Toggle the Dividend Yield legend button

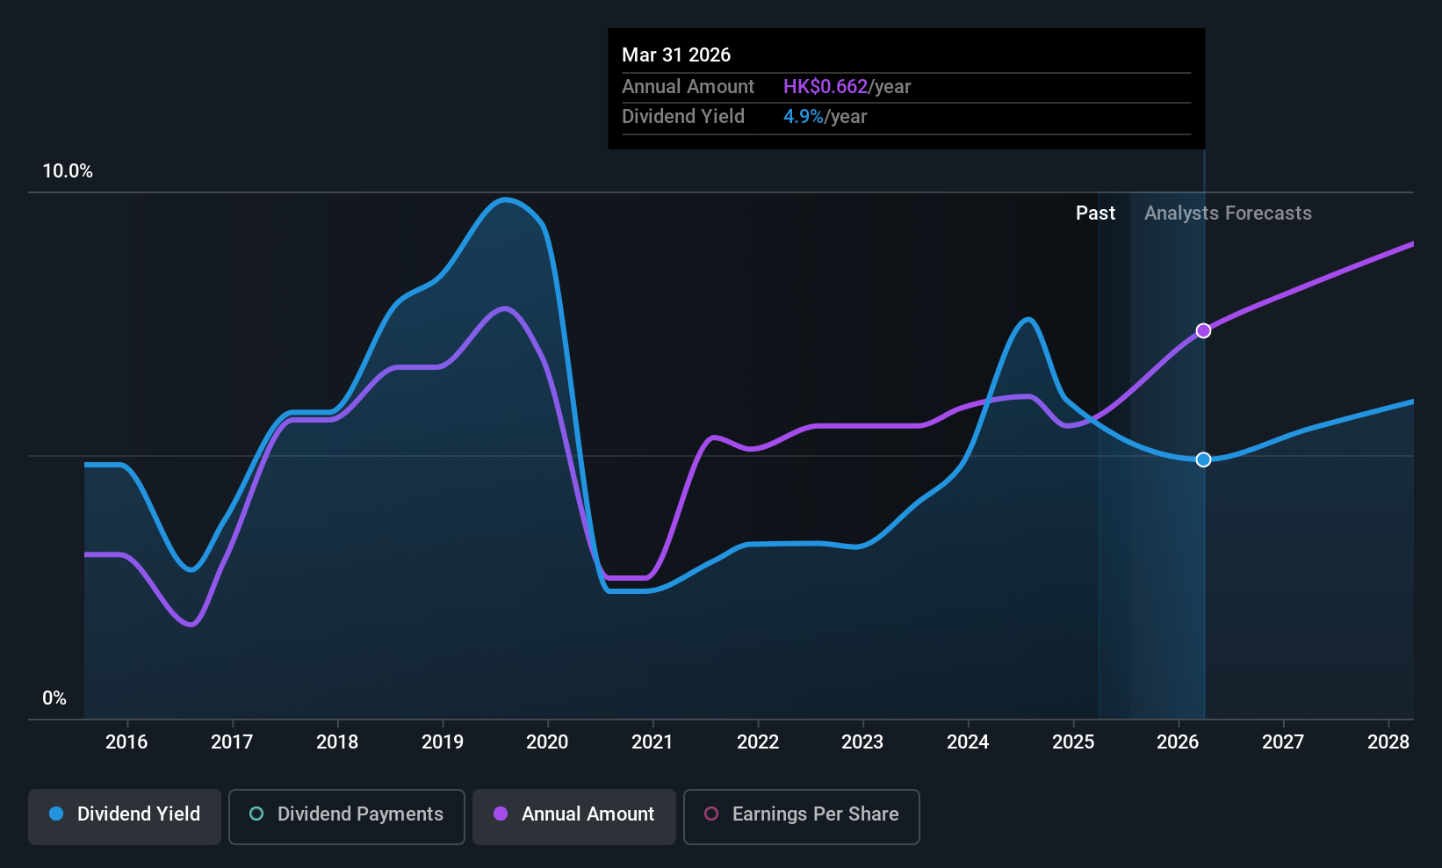pyautogui.click(x=125, y=817)
